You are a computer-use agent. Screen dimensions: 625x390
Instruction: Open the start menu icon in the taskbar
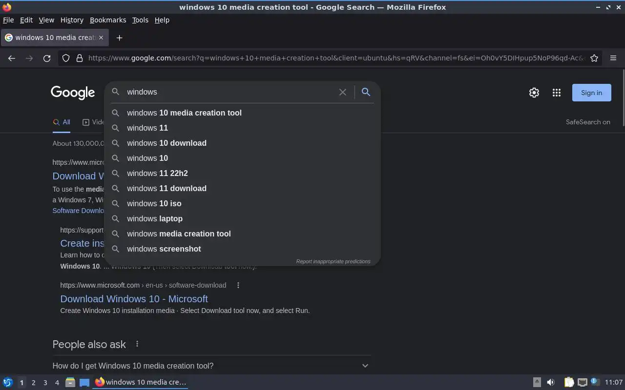8,382
